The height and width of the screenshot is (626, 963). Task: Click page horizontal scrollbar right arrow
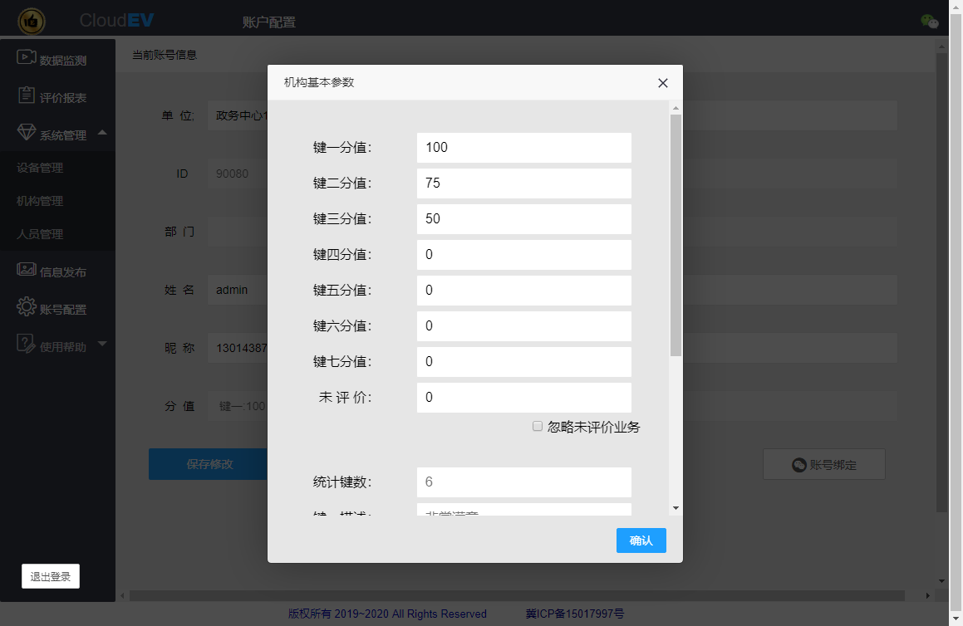[927, 595]
